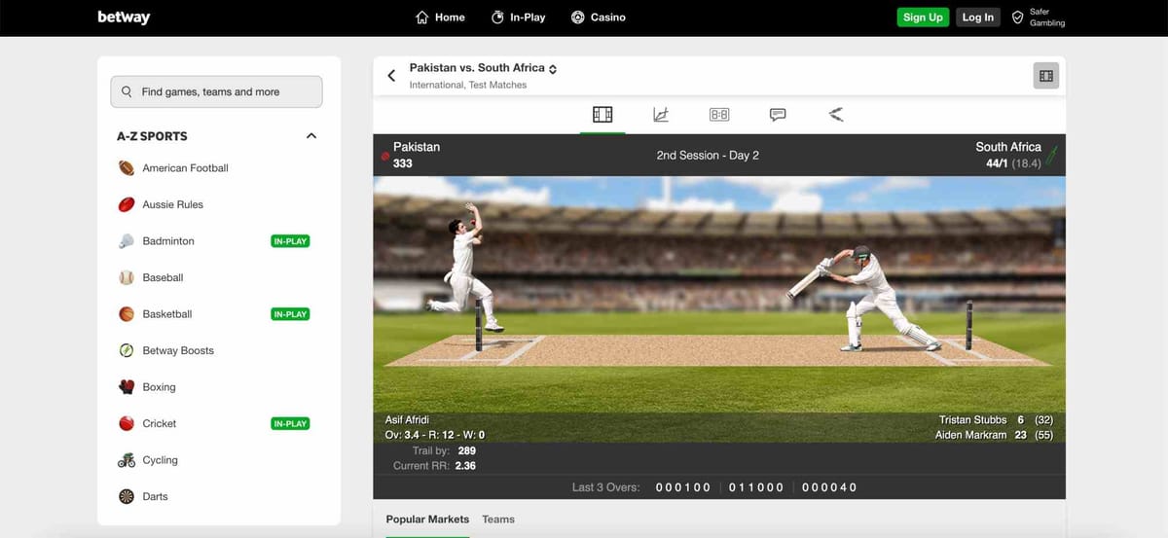1168x538 pixels.
Task: Go back using the left chevron
Action: (391, 75)
